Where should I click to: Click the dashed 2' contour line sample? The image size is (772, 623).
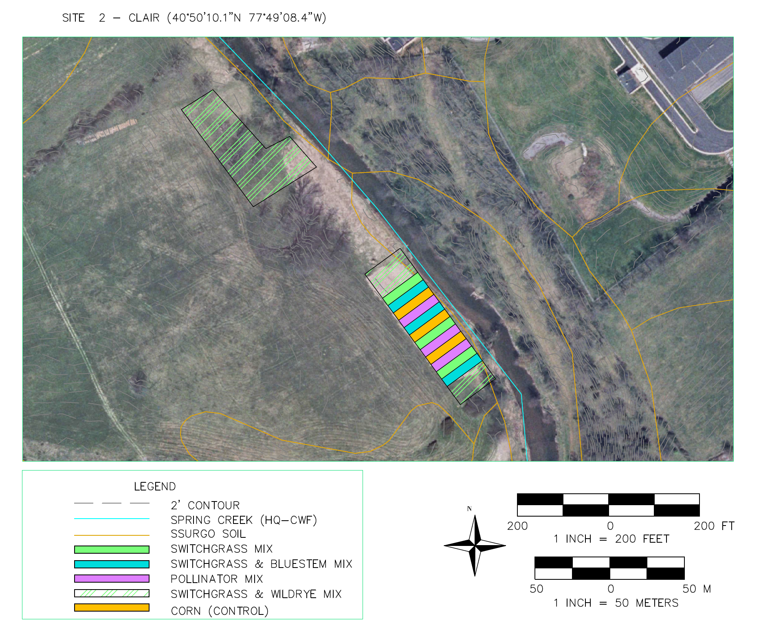[112, 504]
